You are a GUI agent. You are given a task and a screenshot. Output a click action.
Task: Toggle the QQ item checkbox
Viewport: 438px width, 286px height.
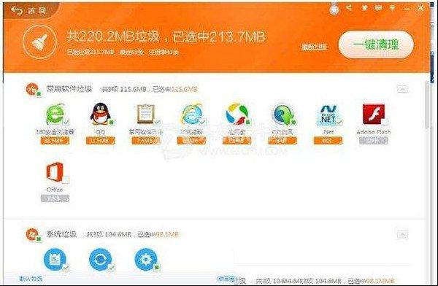coord(112,123)
